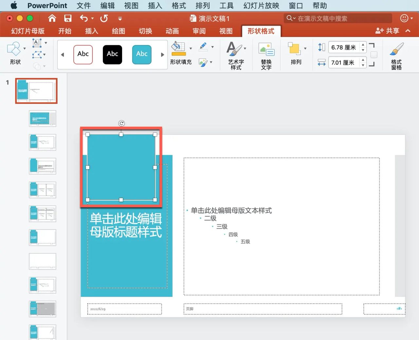
Task: Expand the shape styles gallery arrow
Action: pos(162,55)
